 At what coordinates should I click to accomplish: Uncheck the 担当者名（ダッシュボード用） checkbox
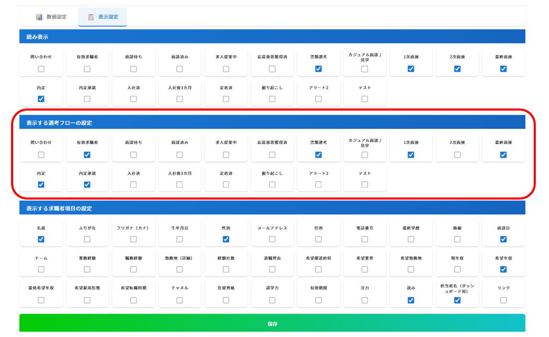click(x=457, y=300)
